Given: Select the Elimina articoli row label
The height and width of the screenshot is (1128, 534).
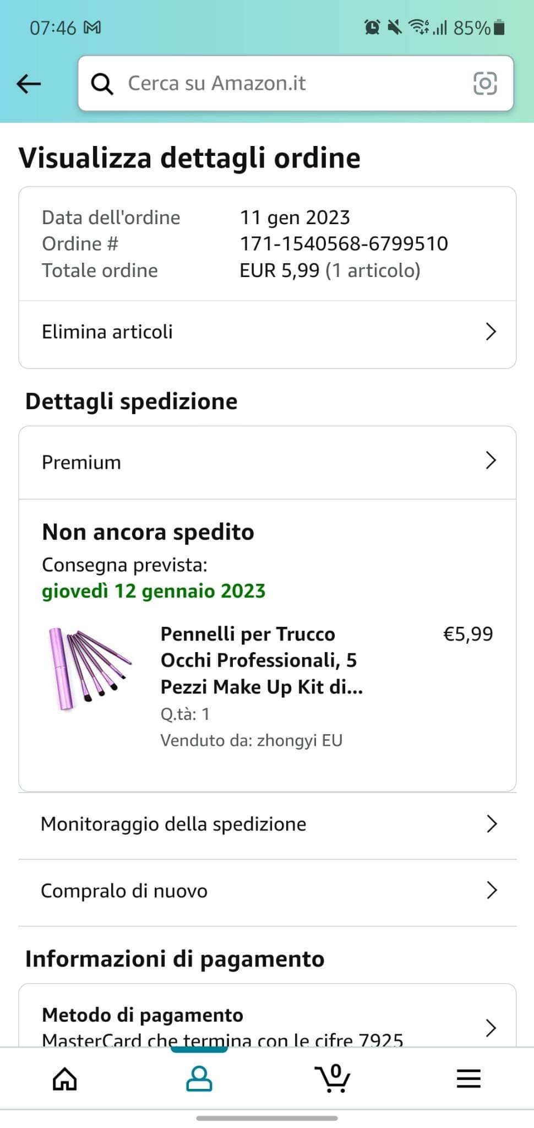Looking at the screenshot, I should pyautogui.click(x=107, y=332).
